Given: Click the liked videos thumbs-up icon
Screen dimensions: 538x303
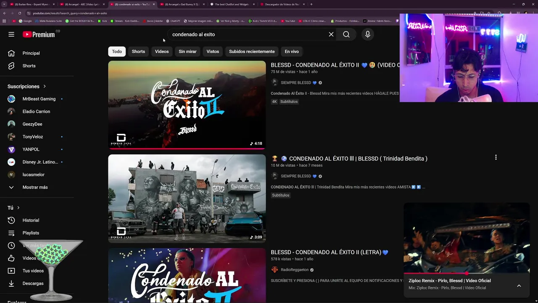Looking at the screenshot, I should coord(11,258).
